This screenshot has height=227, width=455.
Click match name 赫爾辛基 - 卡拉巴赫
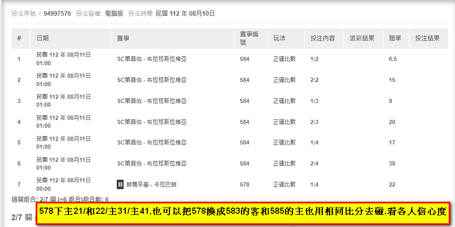coord(151,184)
